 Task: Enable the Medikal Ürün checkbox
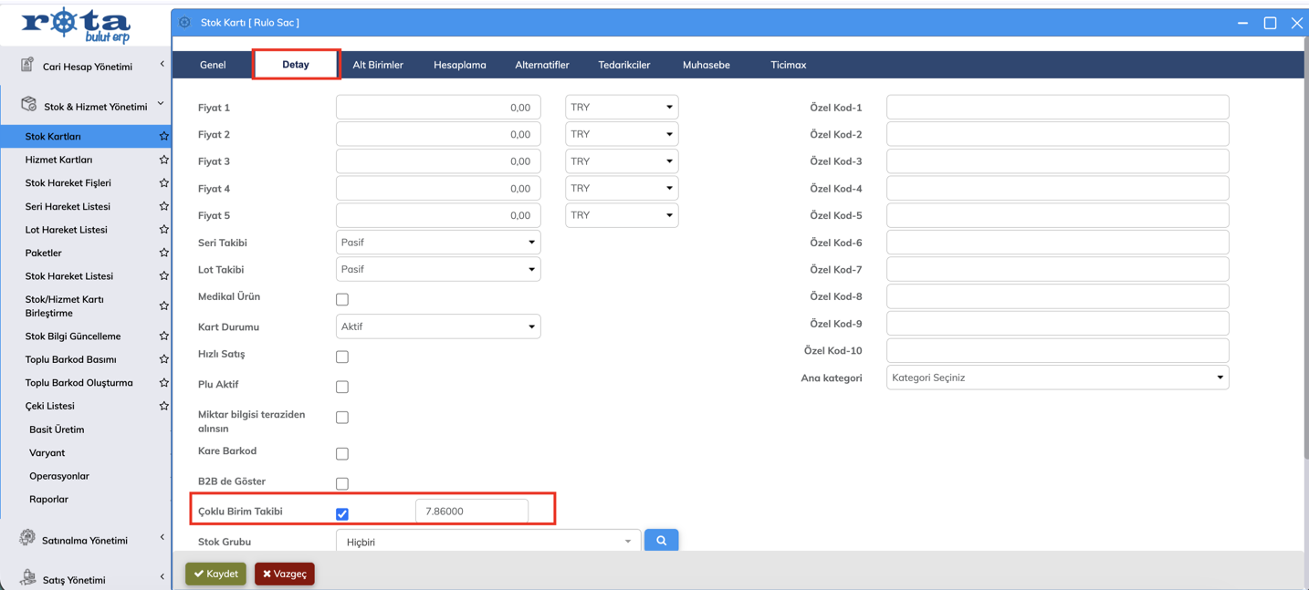tap(342, 299)
